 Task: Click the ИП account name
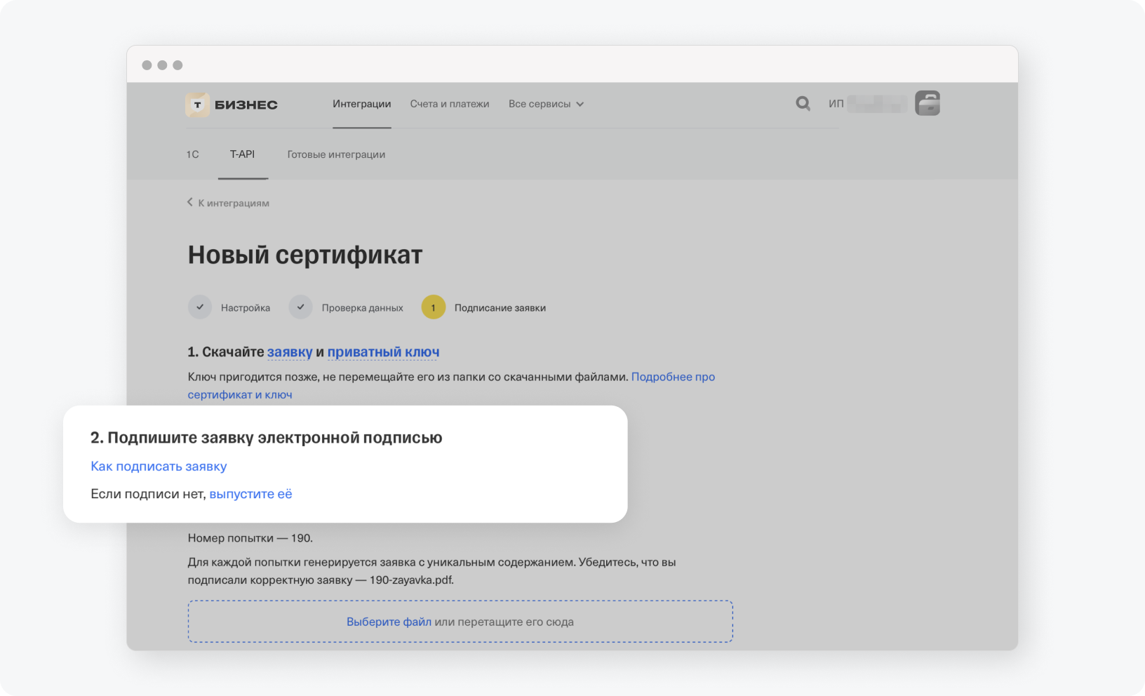(868, 104)
